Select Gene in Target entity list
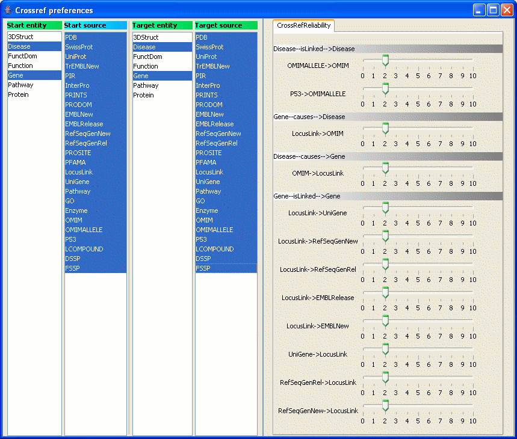This screenshot has height=439, width=517. pyautogui.click(x=163, y=76)
